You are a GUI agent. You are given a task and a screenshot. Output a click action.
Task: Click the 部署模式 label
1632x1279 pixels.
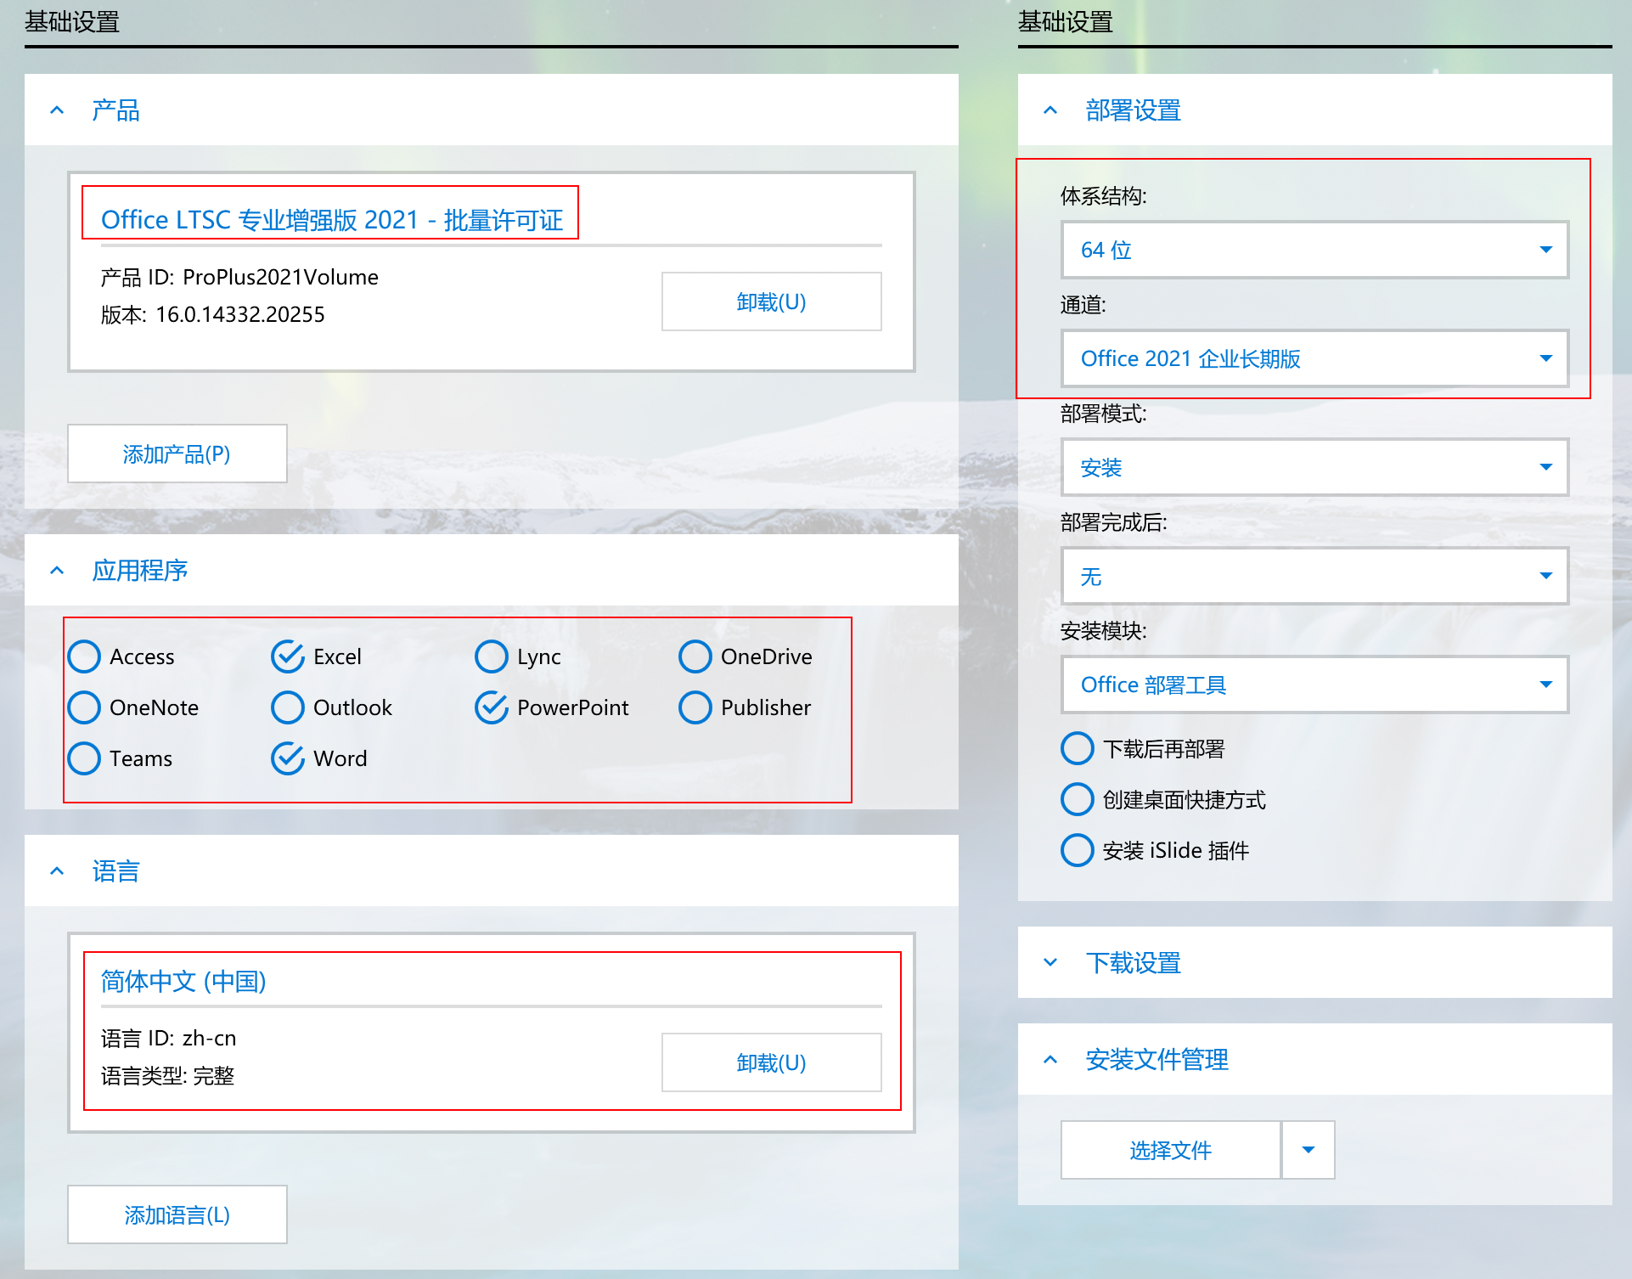click(x=1103, y=414)
